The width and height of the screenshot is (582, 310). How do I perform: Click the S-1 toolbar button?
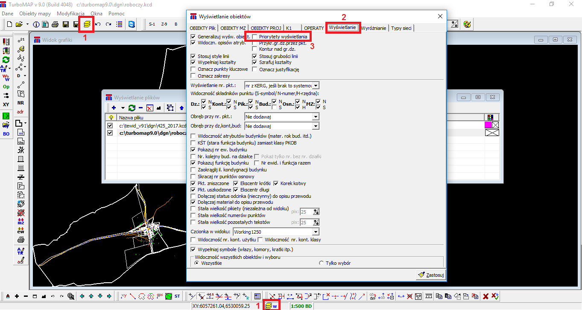152,24
